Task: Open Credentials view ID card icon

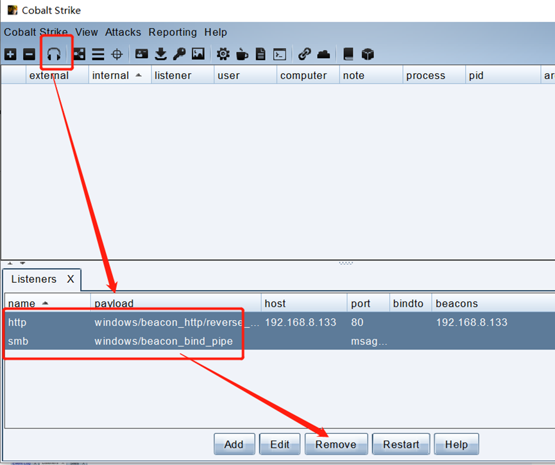Action: (x=142, y=54)
